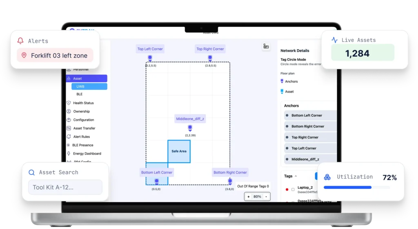Image resolution: width=418 pixels, height=229 pixels.
Task: Click the red dot beside Laptop_2
Action: coord(287,190)
